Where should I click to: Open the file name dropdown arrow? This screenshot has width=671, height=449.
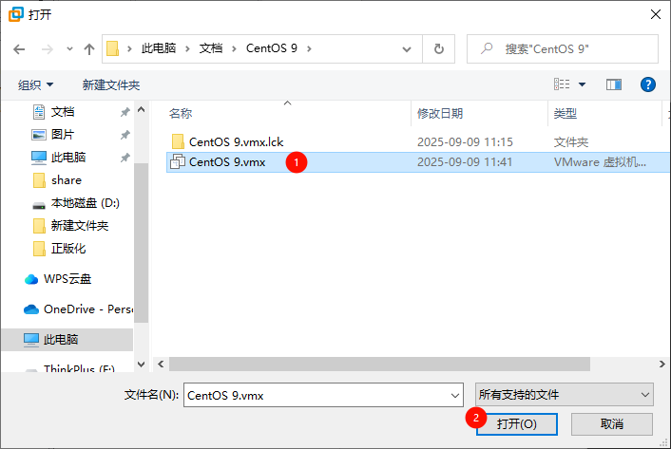(x=455, y=395)
